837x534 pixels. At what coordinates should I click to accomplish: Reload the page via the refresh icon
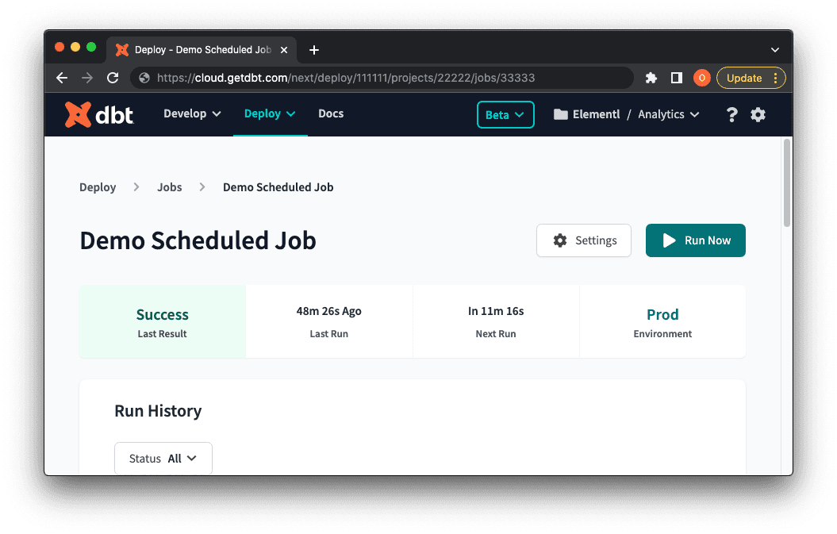113,78
